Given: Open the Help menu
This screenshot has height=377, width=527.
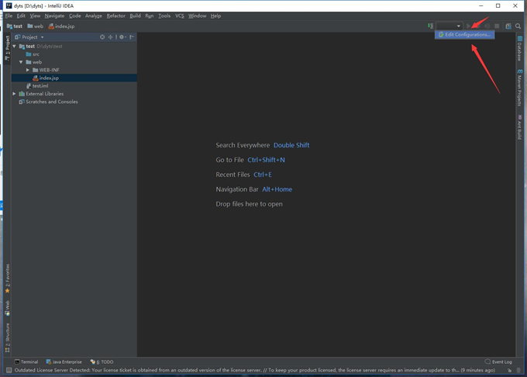Looking at the screenshot, I should tap(215, 16).
